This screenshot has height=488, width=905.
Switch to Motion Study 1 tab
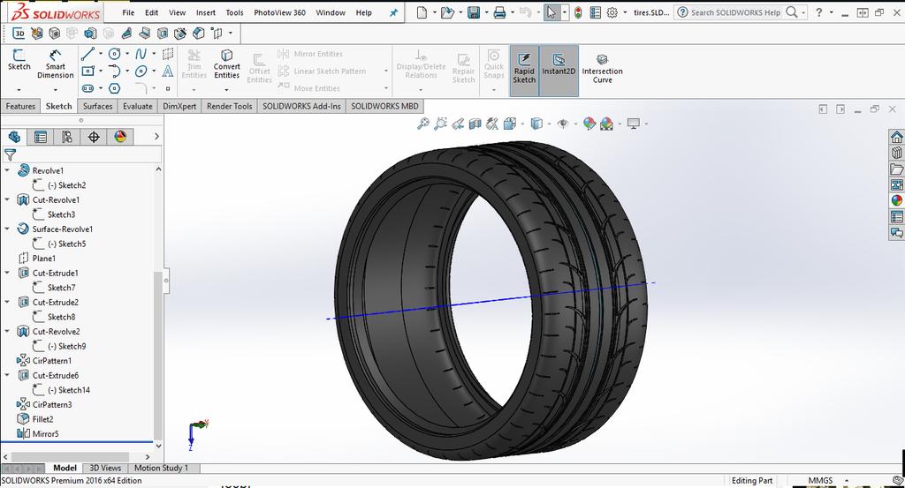click(161, 468)
